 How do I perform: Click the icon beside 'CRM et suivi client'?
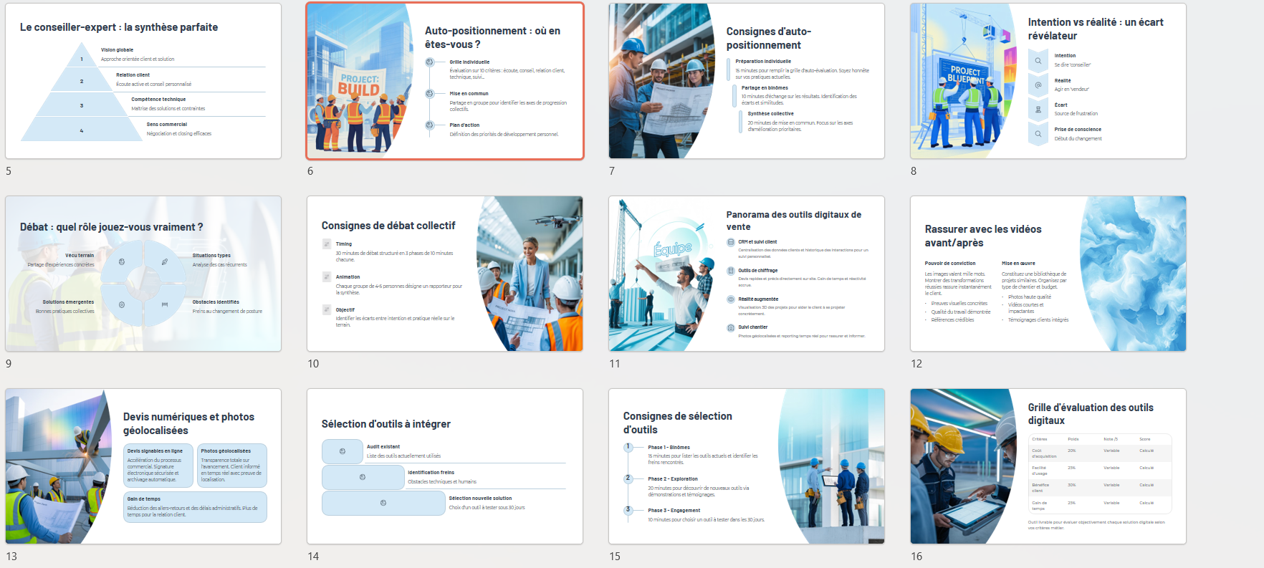(x=731, y=242)
